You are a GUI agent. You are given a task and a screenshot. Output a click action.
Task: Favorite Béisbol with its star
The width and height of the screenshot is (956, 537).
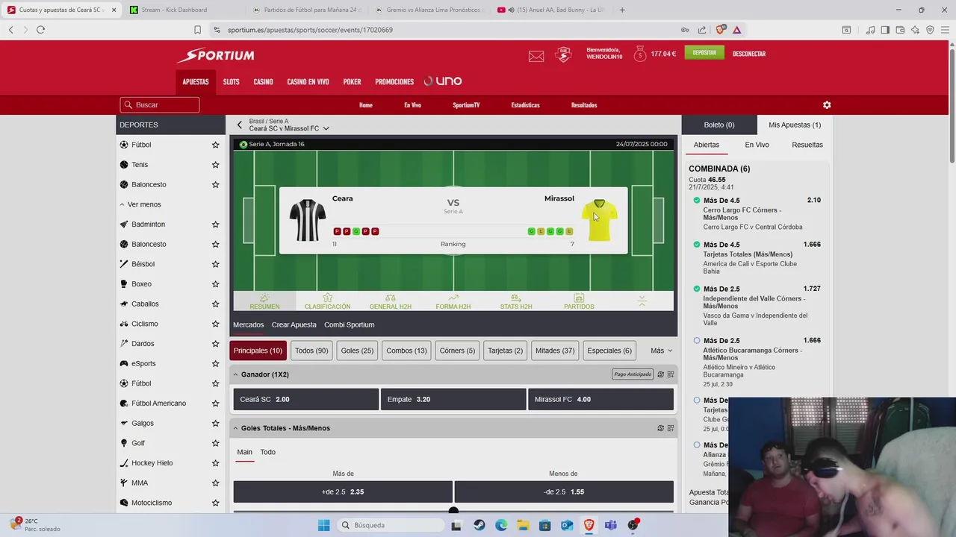[215, 264]
